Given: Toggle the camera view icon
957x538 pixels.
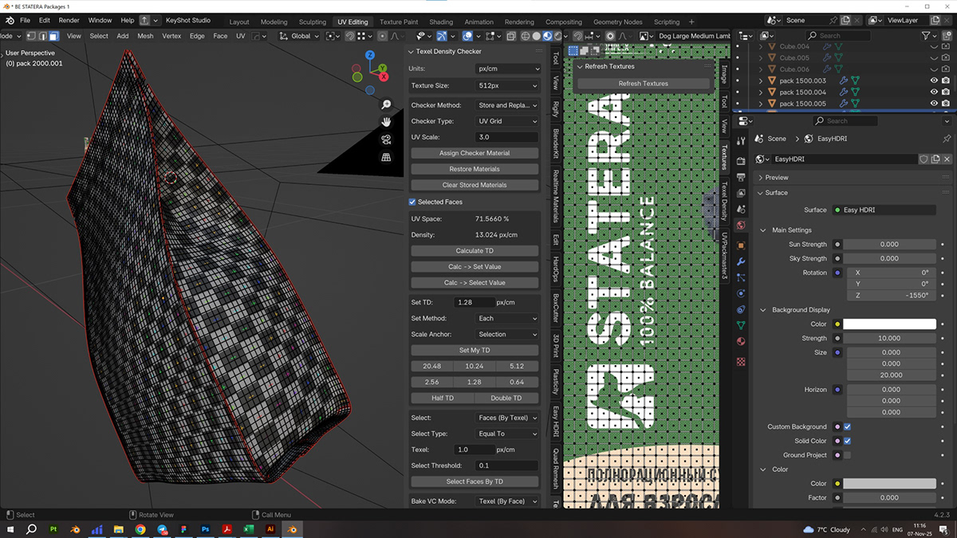Looking at the screenshot, I should pos(386,139).
